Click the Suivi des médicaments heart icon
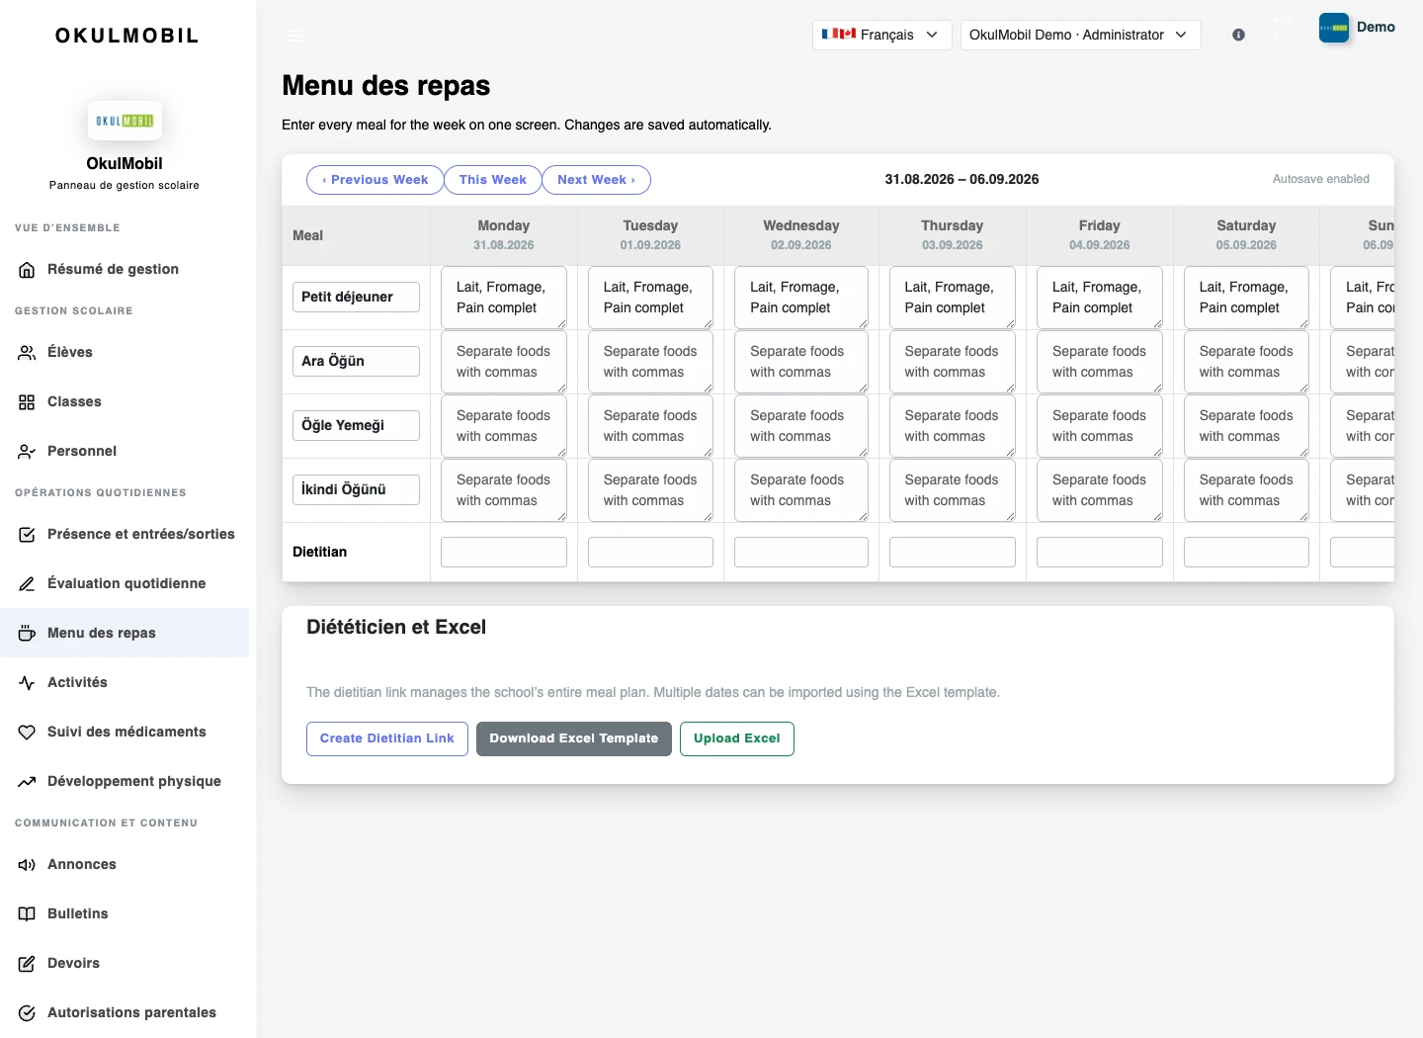 point(27,733)
